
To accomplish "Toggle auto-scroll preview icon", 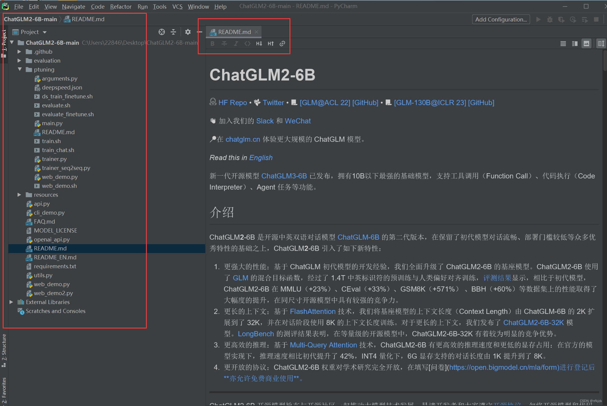I will click(601, 44).
